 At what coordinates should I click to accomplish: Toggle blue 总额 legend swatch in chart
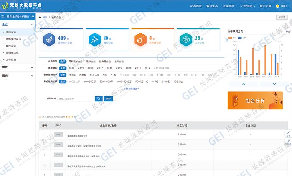[x=240, y=38]
